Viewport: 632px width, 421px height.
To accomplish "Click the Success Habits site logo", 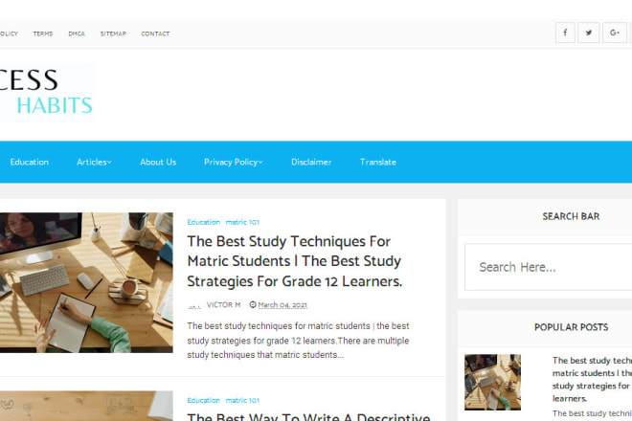I will click(x=47, y=93).
